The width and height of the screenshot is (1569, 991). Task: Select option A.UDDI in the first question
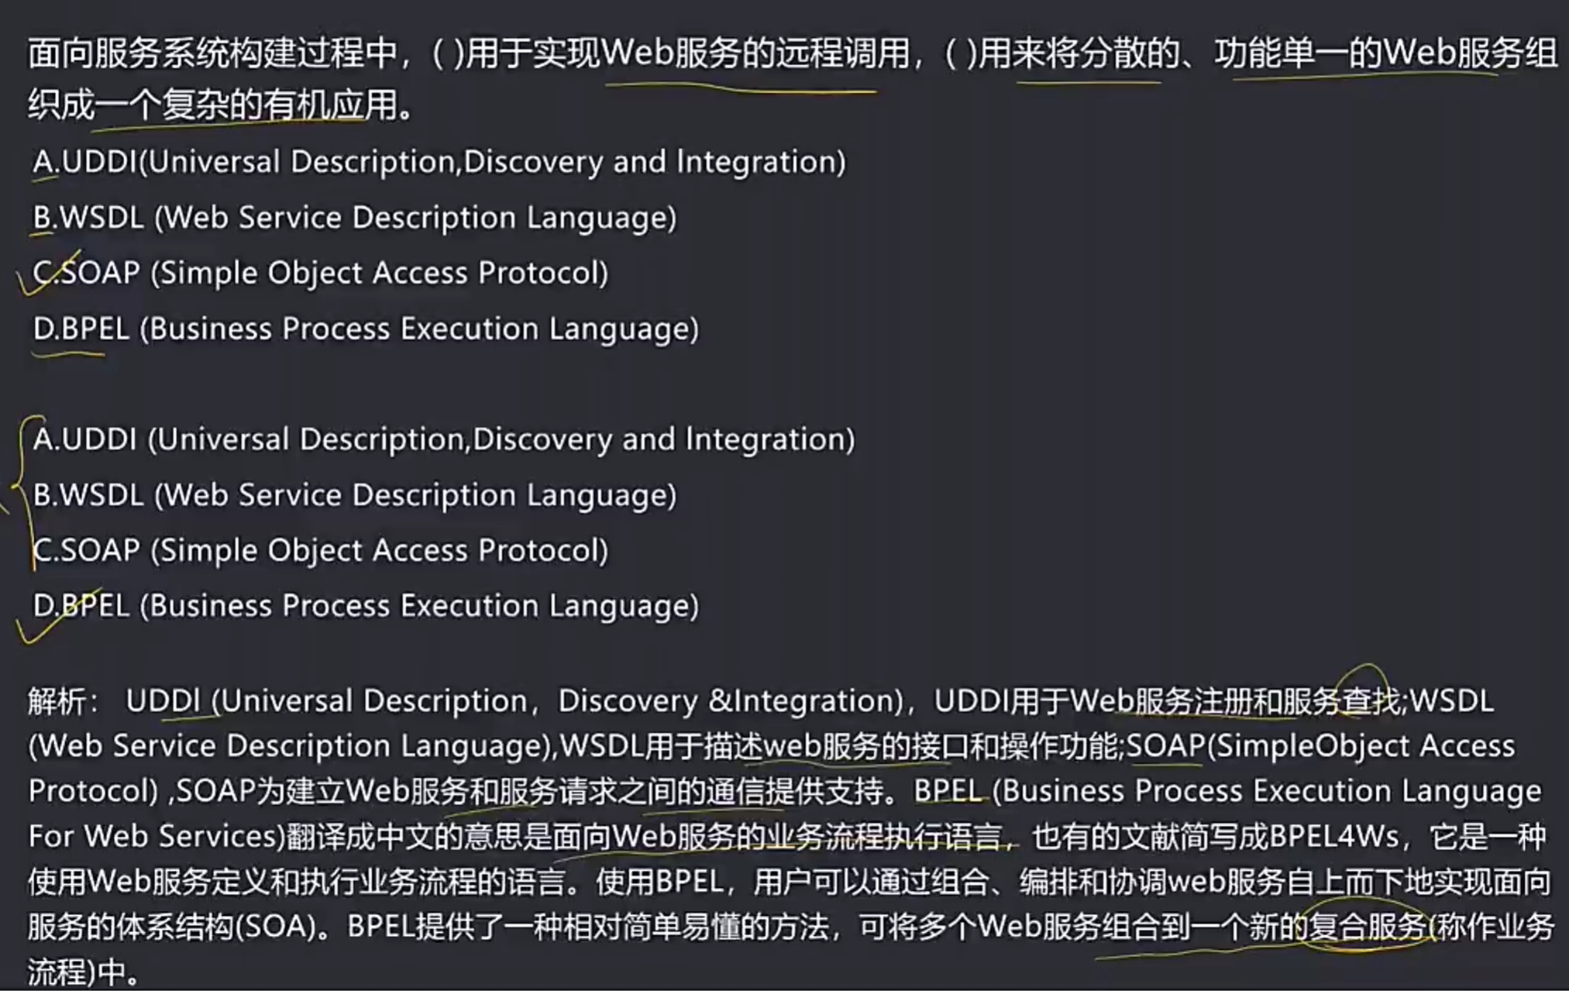point(434,161)
